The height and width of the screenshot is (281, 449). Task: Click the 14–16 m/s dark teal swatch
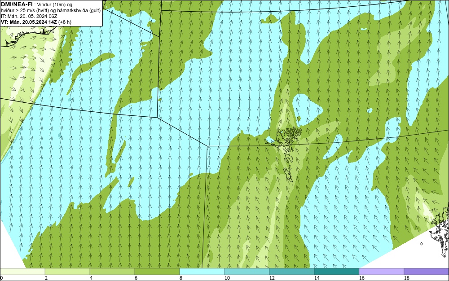tap(336, 272)
